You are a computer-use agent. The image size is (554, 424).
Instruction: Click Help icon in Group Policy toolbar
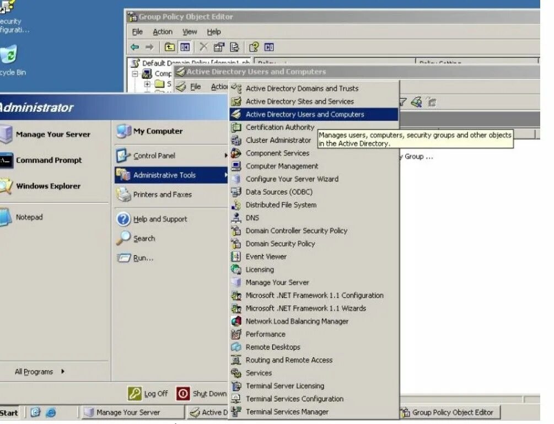tap(254, 47)
